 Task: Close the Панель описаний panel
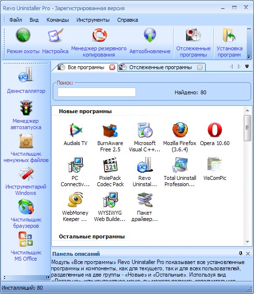pyautogui.click(x=248, y=254)
